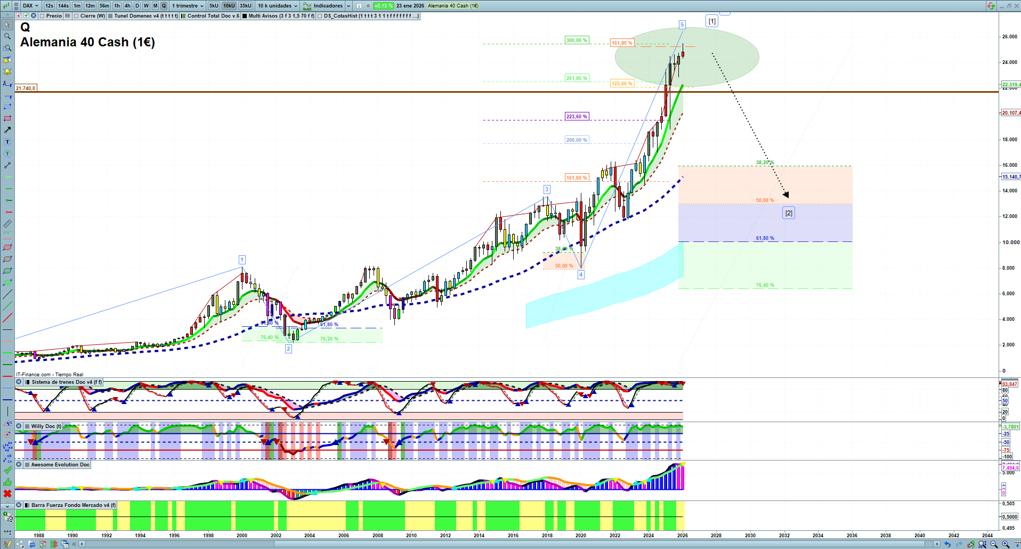Set history to 5kU units
The height and width of the screenshot is (549, 1021).
tap(214, 6)
